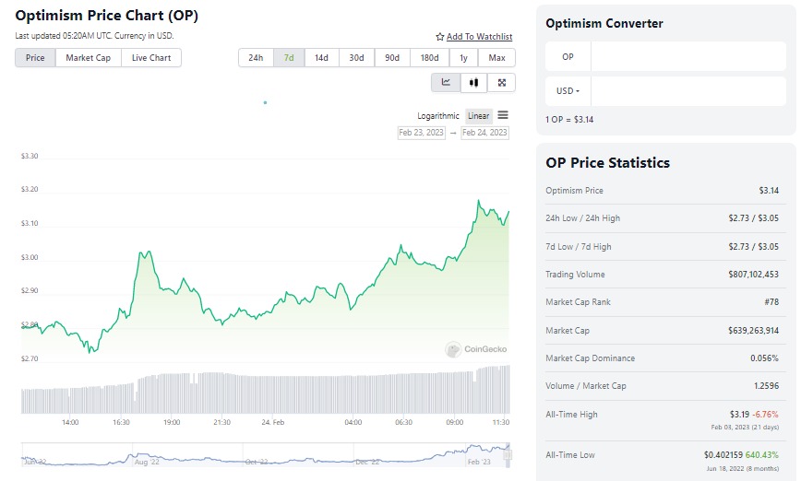Click Feb '23 label in navigator
This screenshot has height=481, width=801.
[479, 462]
